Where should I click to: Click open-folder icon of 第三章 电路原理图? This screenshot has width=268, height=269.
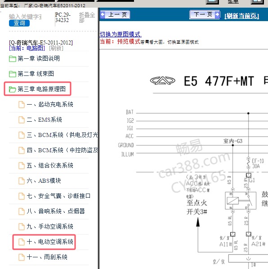point(13,89)
